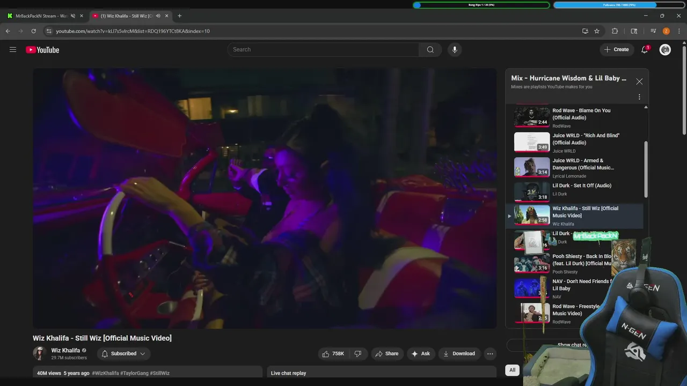Click the Create button
The image size is (687, 386).
pos(616,49)
